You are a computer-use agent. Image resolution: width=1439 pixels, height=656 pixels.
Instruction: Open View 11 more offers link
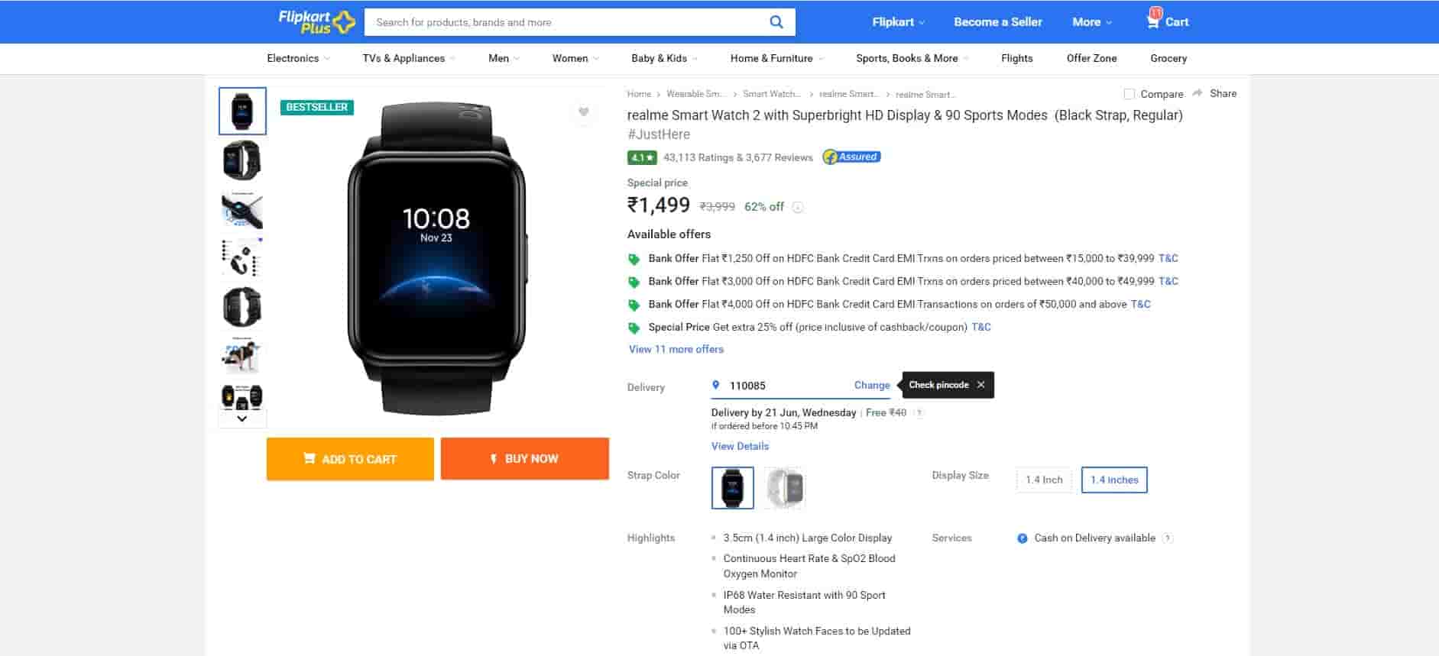click(x=676, y=349)
